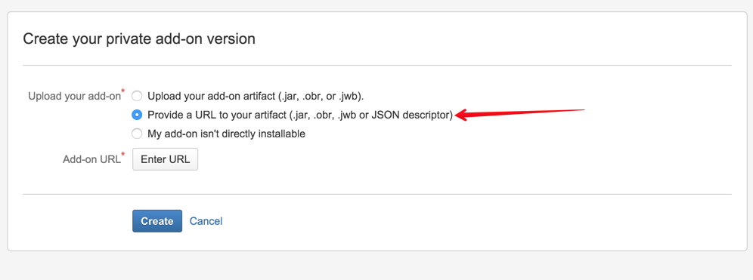Click the Enter URL button
Image resolution: width=753 pixels, height=280 pixels.
(166, 160)
